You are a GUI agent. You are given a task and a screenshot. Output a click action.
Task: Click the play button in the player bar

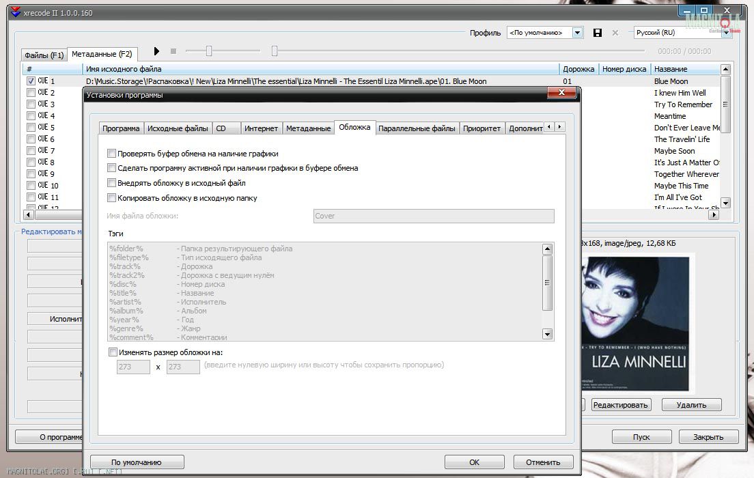(156, 51)
